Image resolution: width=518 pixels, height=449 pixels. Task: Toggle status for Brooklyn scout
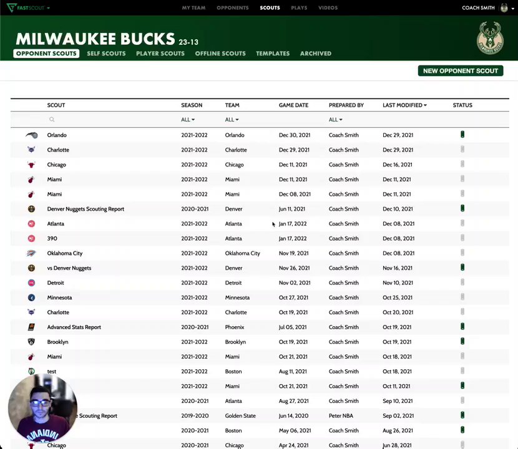(462, 341)
